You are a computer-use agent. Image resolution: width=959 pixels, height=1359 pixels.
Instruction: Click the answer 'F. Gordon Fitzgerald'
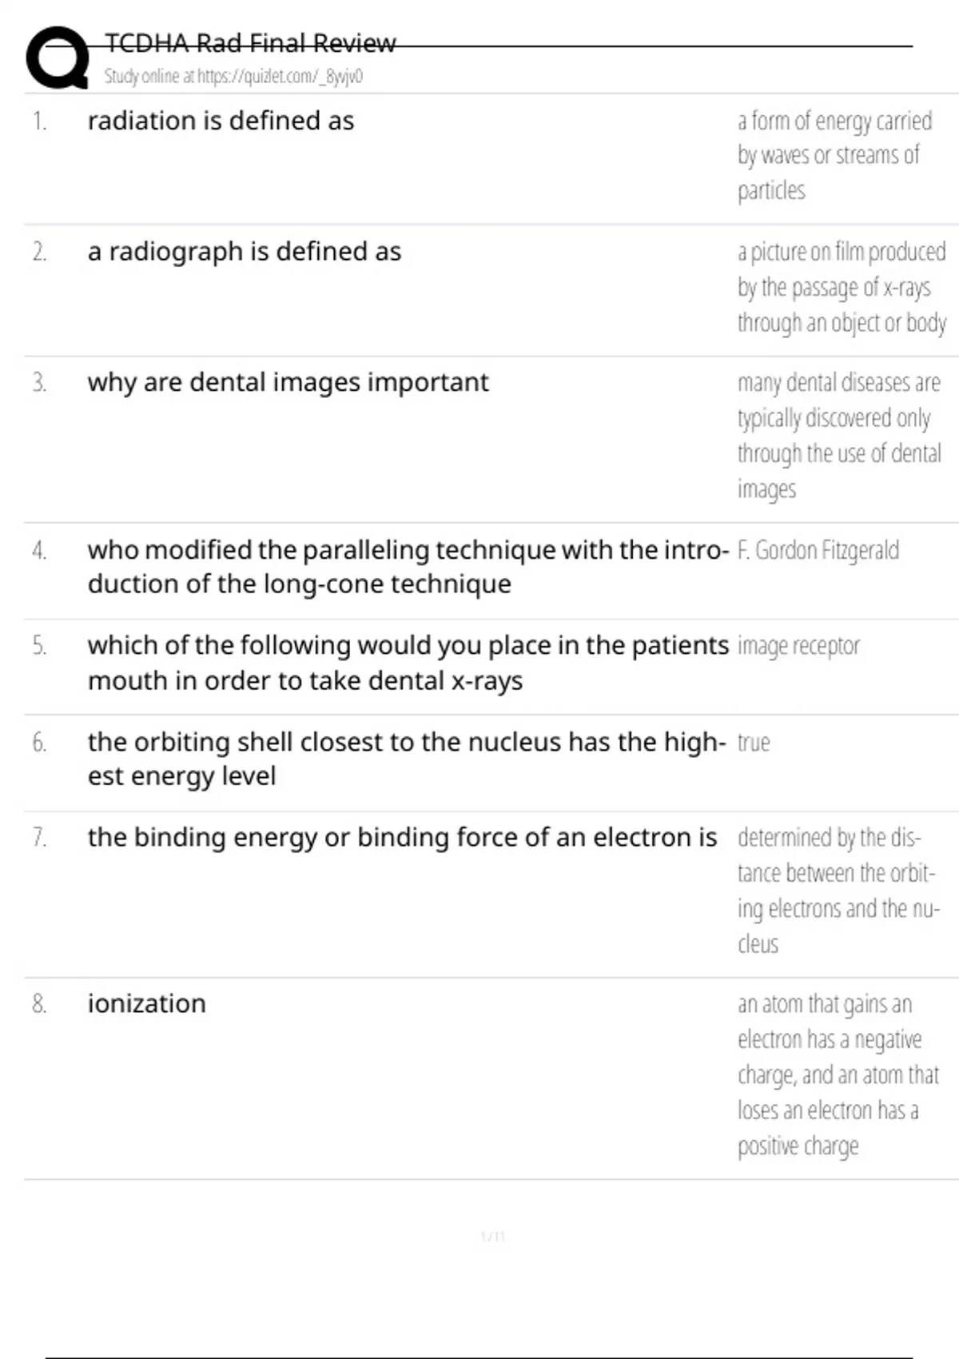pyautogui.click(x=818, y=550)
